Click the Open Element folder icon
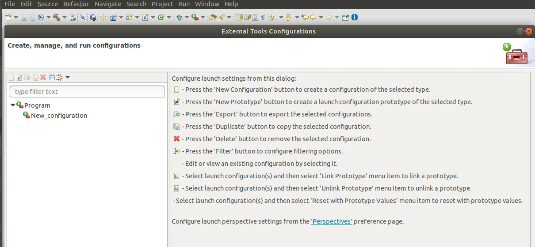The image size is (535, 247). pyautogui.click(x=213, y=18)
